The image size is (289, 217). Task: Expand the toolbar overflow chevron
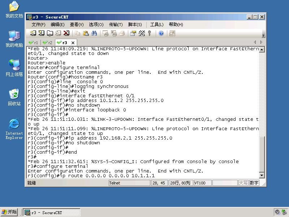pos(263,35)
